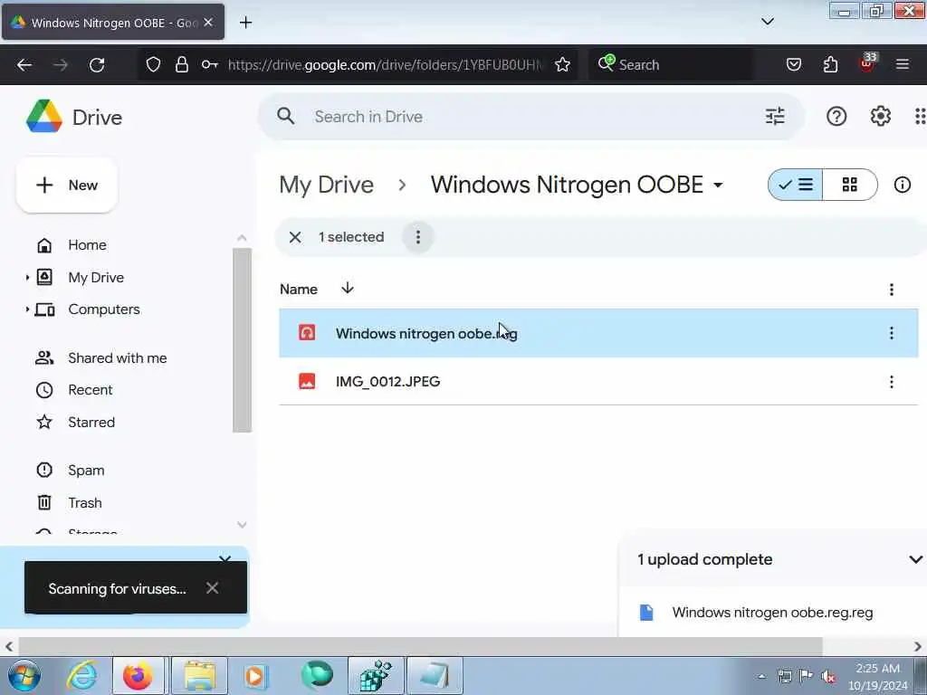Open Windows Explorer folder from taskbar
Viewport: 927px width, 695px height.
click(199, 676)
